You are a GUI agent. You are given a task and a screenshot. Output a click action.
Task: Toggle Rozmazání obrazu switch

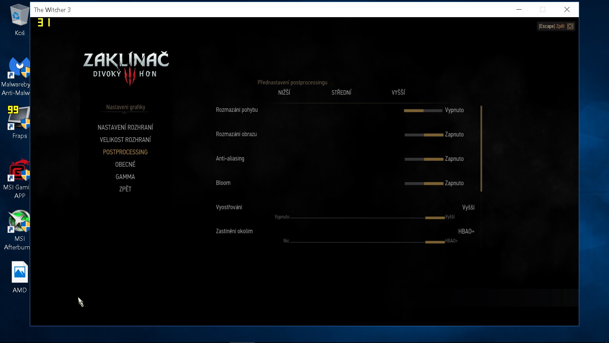pos(424,135)
